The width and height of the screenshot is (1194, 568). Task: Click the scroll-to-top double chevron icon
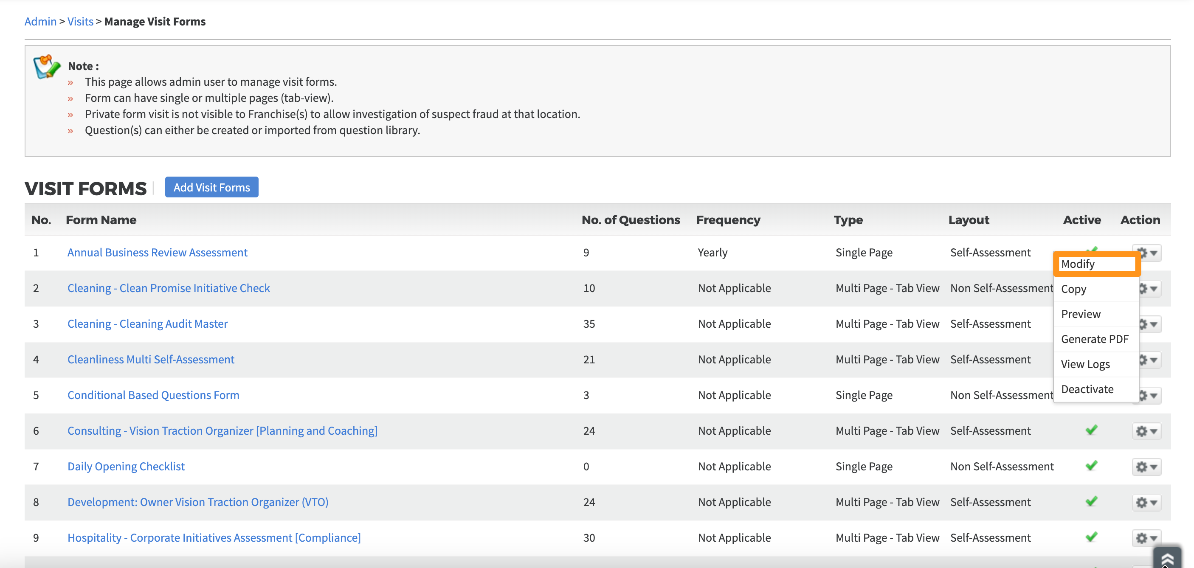(x=1167, y=558)
